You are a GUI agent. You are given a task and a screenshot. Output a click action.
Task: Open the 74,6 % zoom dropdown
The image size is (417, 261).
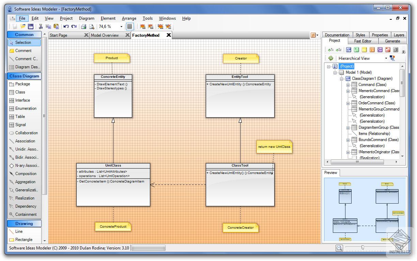click(121, 26)
